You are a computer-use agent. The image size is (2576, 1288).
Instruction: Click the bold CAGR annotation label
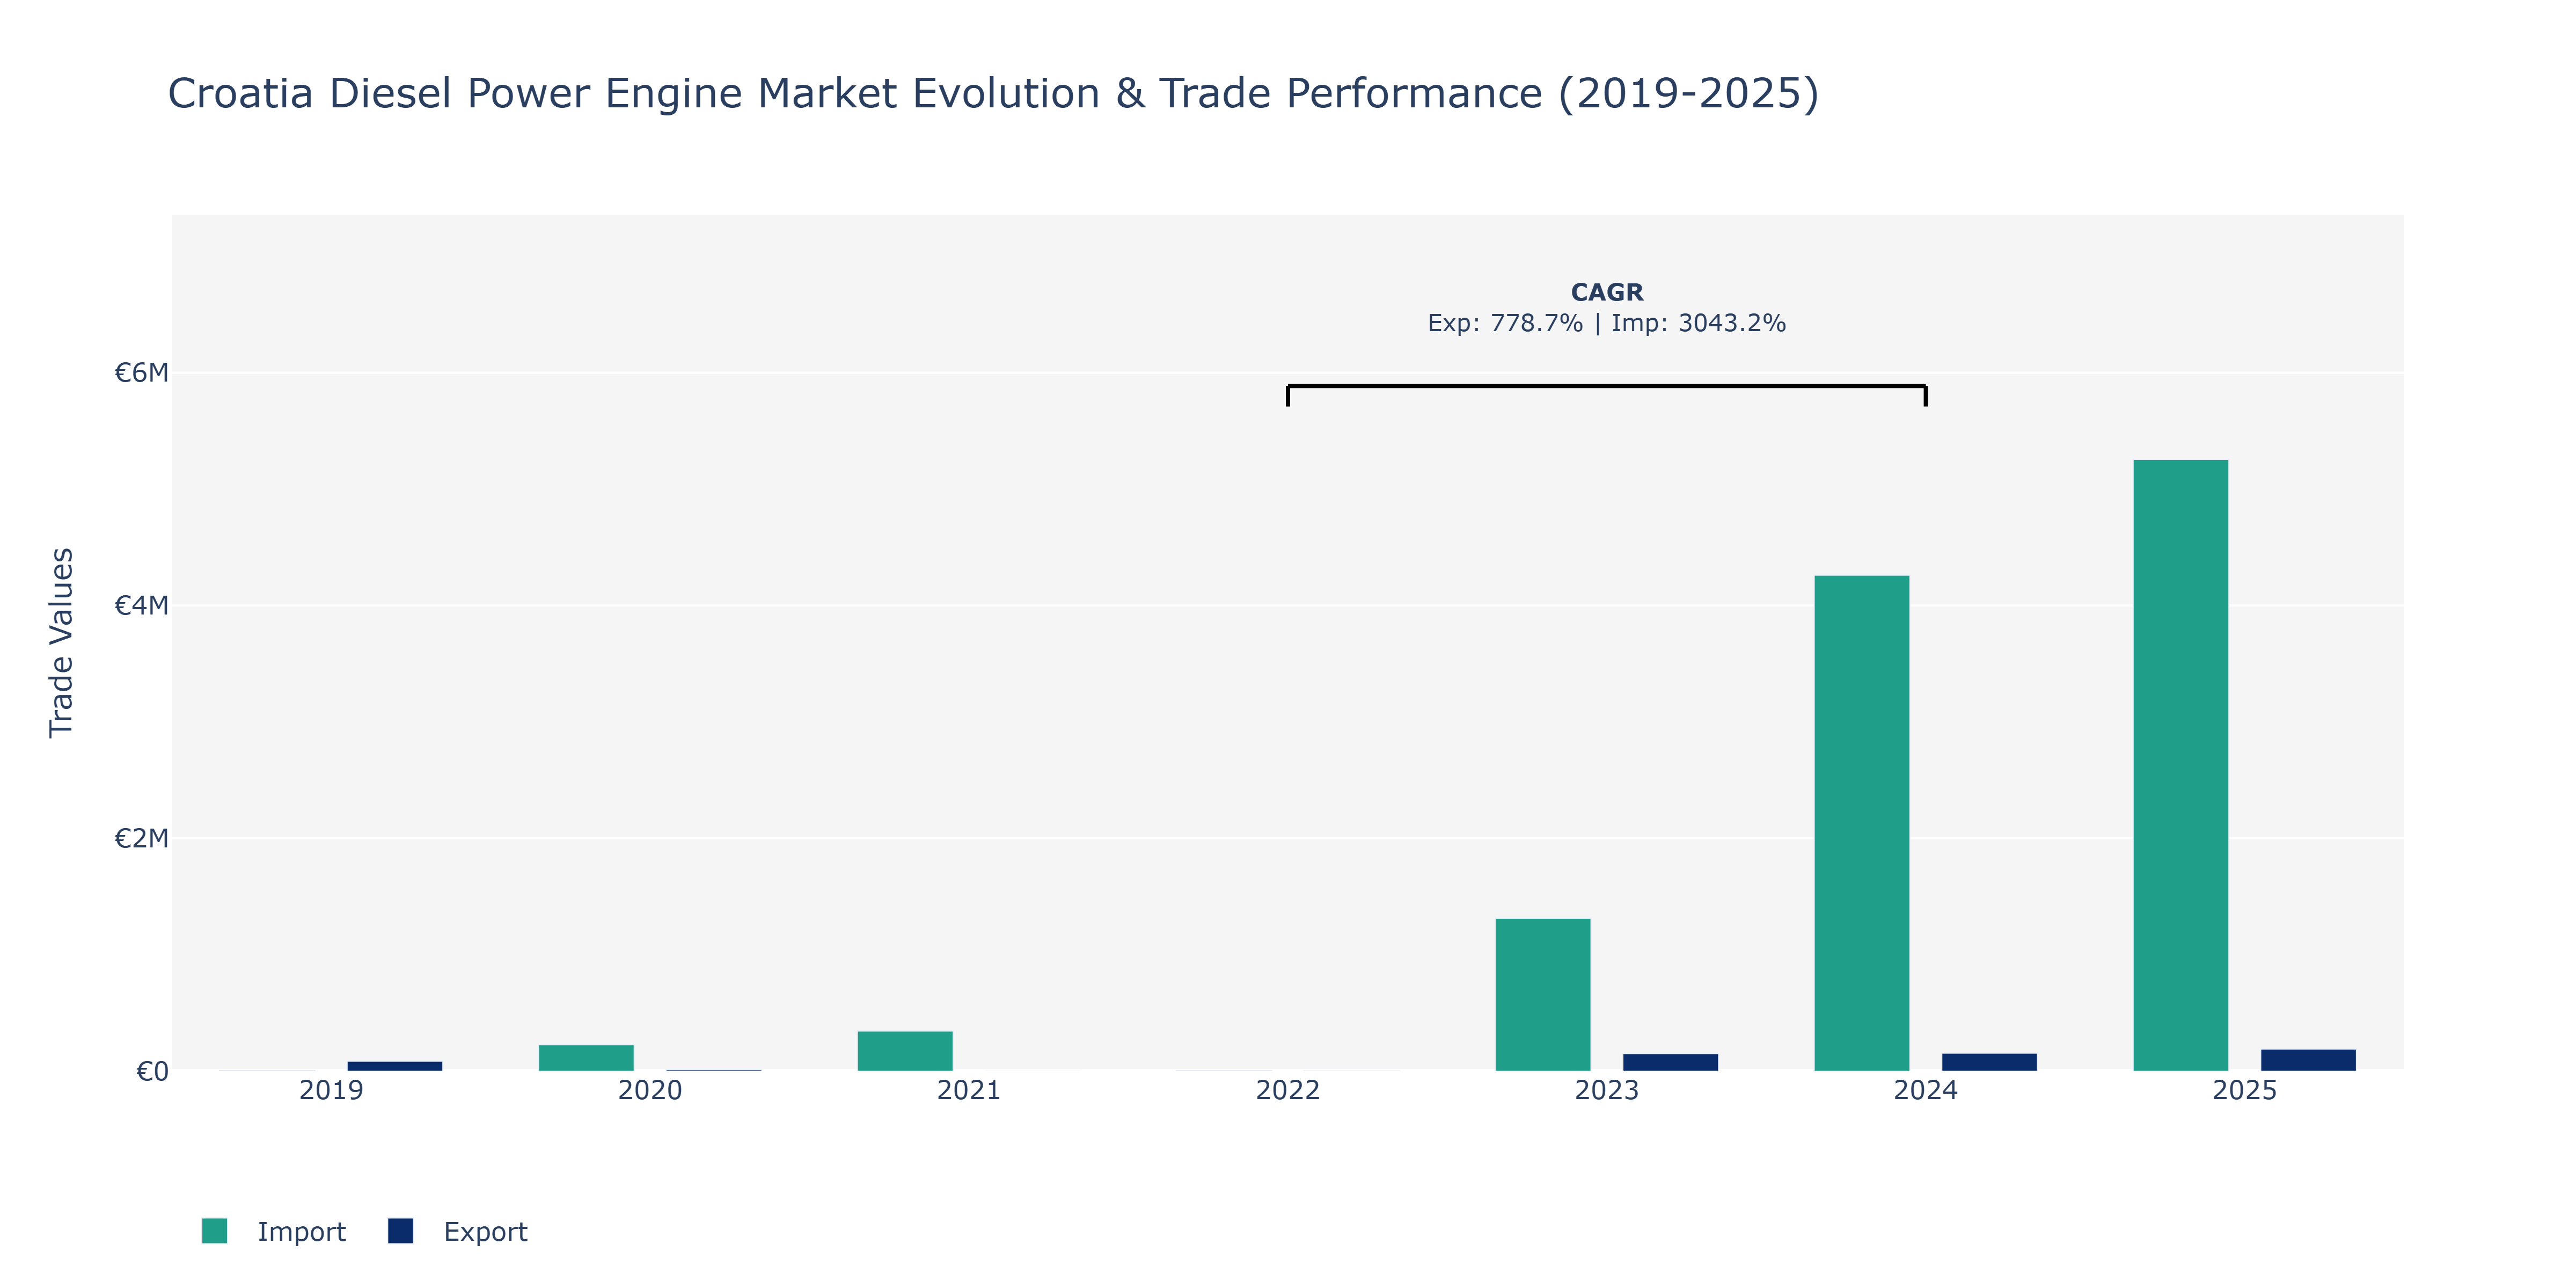[1607, 292]
